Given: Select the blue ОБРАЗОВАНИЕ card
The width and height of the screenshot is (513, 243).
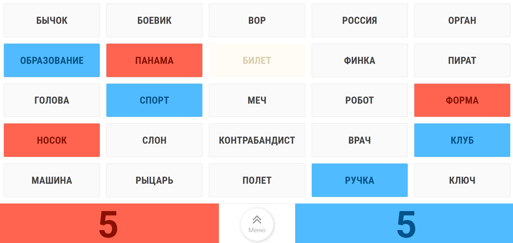Looking at the screenshot, I should (51, 60).
